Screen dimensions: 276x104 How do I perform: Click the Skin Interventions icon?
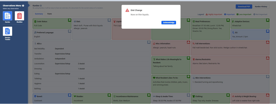coord(194,78)
